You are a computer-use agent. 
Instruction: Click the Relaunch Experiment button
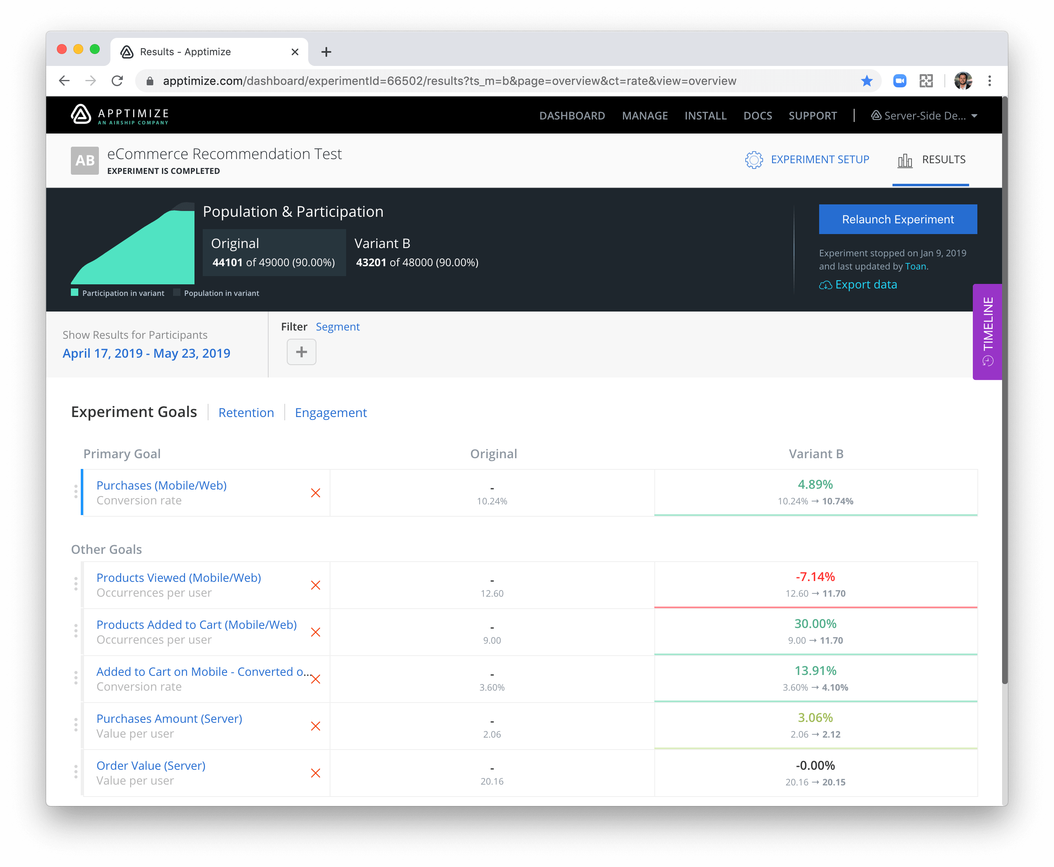point(897,219)
